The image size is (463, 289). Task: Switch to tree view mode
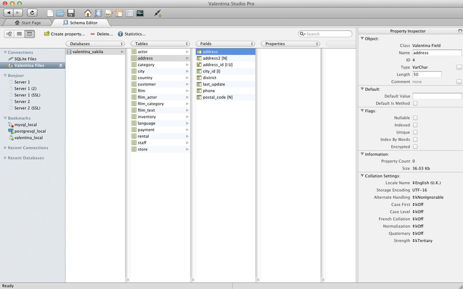[x=9, y=34]
